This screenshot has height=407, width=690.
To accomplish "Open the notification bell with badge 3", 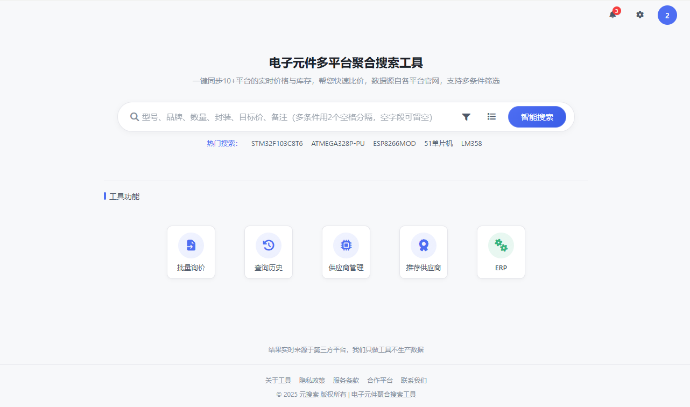I will pos(612,15).
